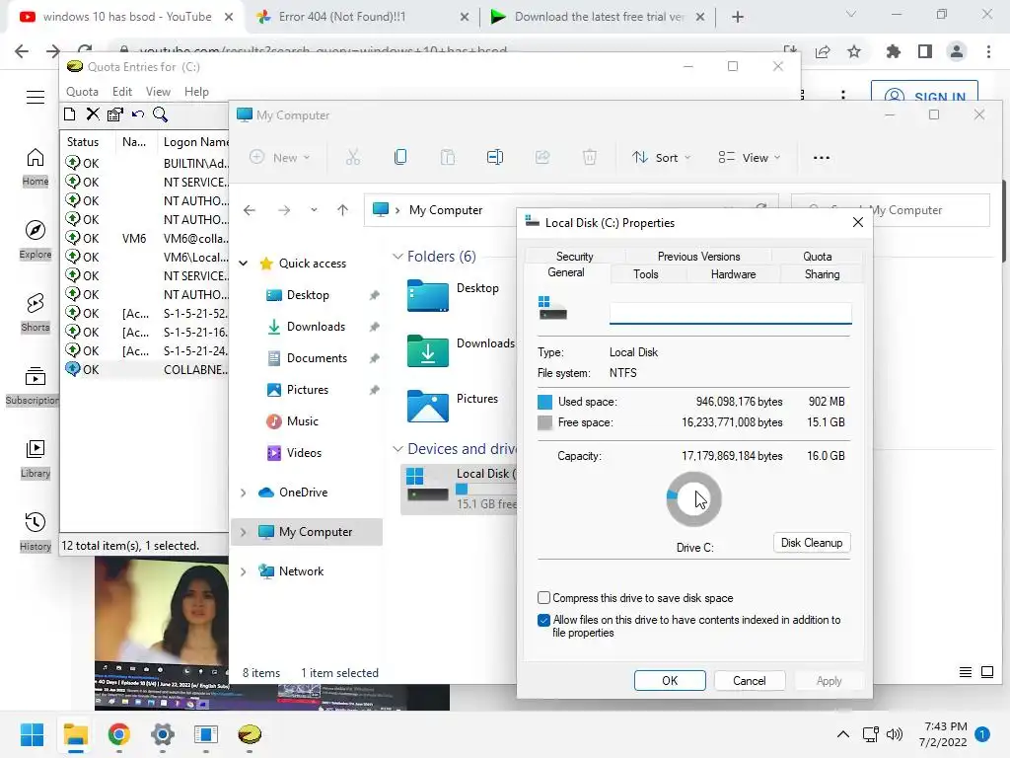Viewport: 1010px width, 758px height.
Task: Open Quota tab in Properties dialog
Action: coord(817,257)
